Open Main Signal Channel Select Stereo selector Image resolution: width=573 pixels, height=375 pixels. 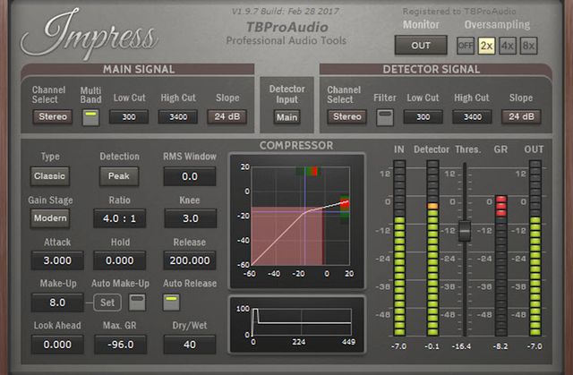[x=53, y=117]
